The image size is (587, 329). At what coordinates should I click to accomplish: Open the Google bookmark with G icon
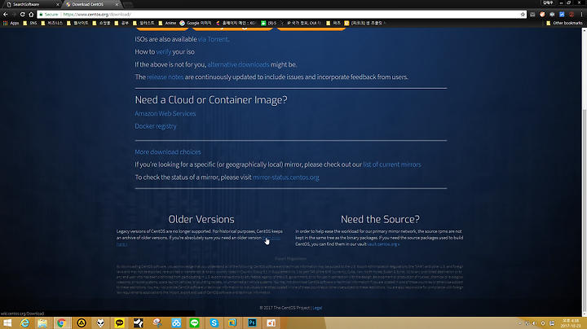196,23
